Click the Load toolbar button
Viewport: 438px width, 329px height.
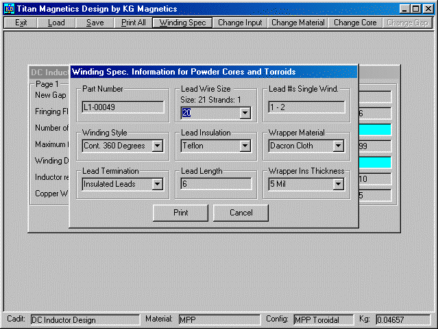point(56,23)
